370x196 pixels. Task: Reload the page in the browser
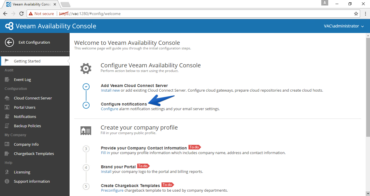[21, 14]
